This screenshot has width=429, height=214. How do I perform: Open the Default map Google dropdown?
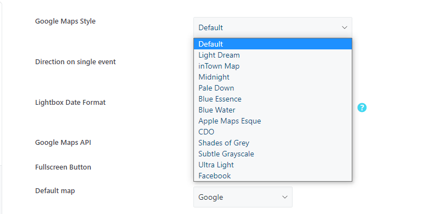[x=243, y=197]
